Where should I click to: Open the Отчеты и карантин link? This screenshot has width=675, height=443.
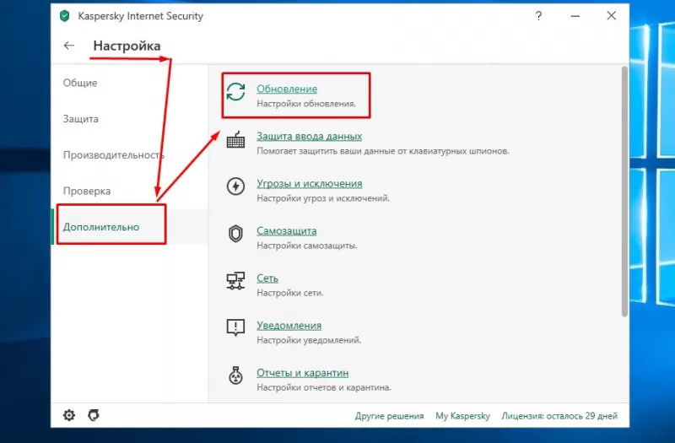303,373
